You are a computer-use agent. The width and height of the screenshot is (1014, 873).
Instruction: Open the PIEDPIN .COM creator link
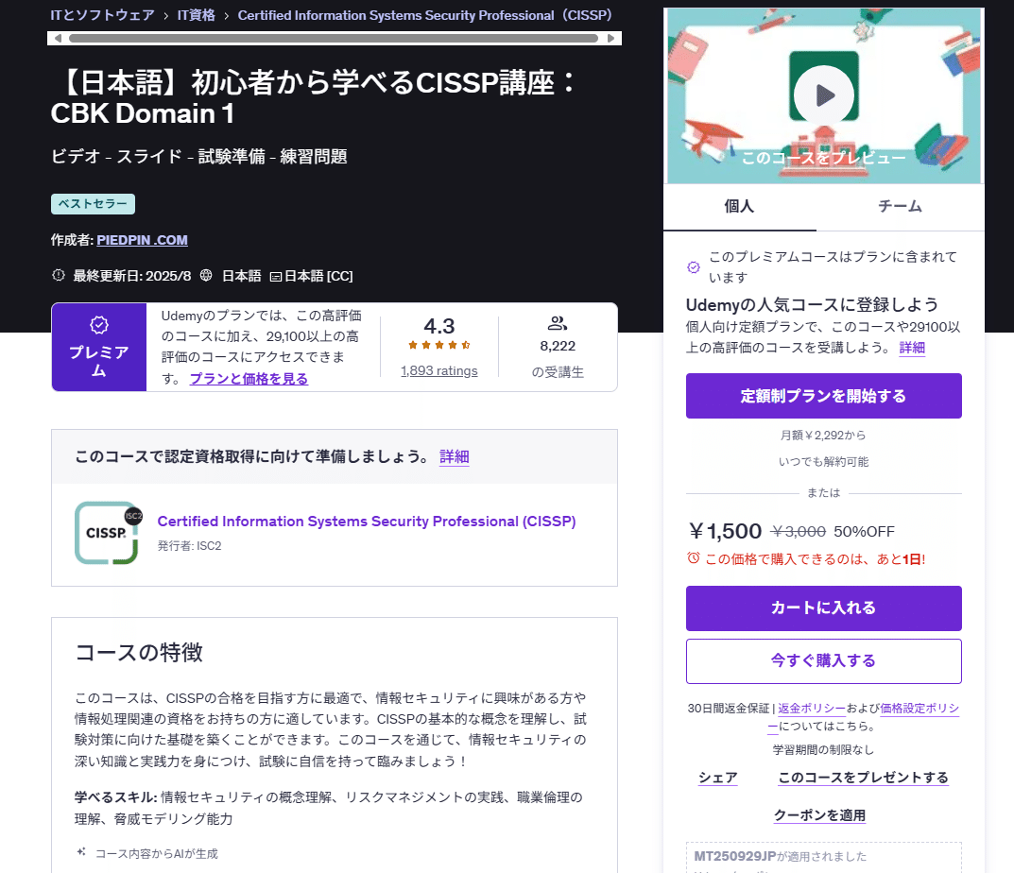[x=142, y=240]
